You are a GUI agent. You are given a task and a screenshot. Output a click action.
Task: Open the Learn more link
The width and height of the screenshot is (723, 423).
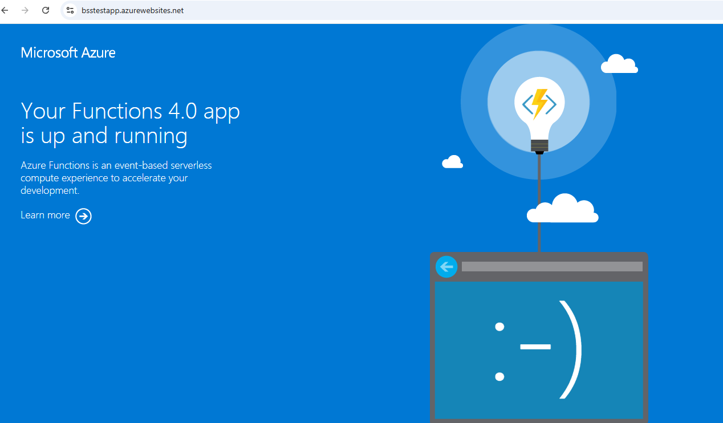[x=45, y=215]
